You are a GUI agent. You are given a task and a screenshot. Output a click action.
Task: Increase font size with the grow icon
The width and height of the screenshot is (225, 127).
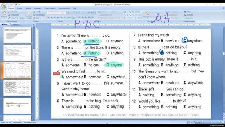point(68,13)
